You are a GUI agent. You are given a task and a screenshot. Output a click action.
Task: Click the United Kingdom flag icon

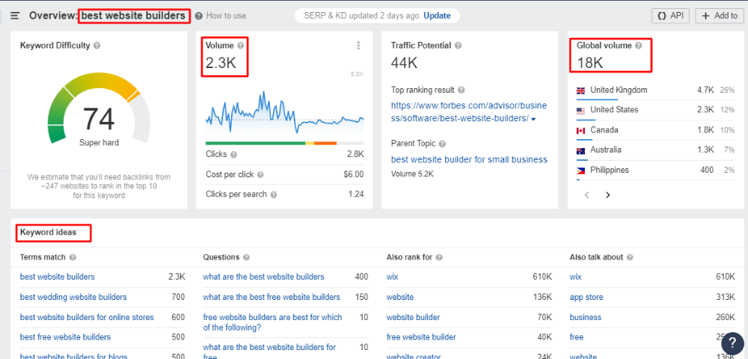(x=580, y=90)
